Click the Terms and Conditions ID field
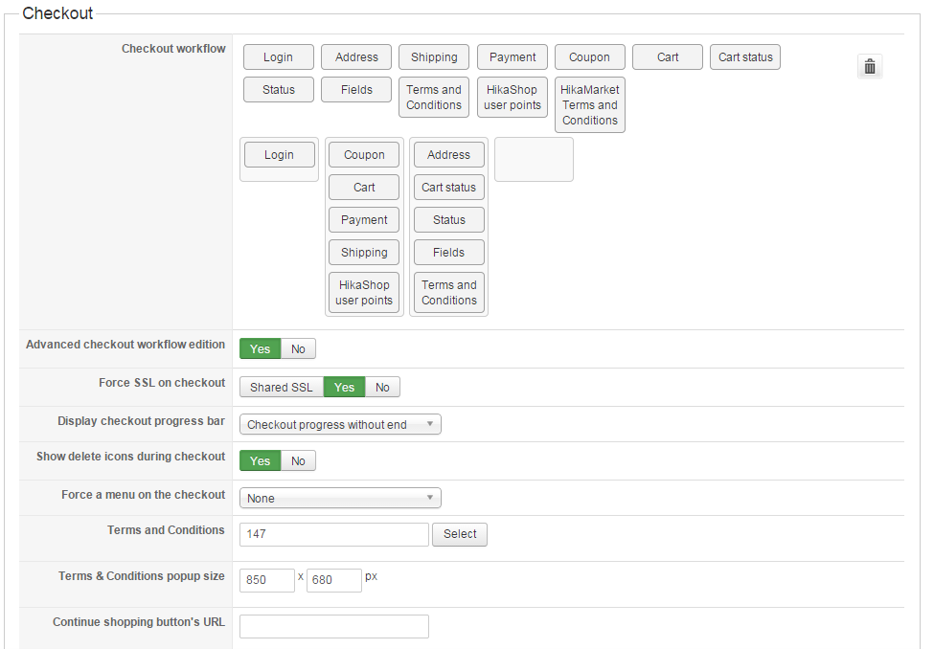 [333, 534]
